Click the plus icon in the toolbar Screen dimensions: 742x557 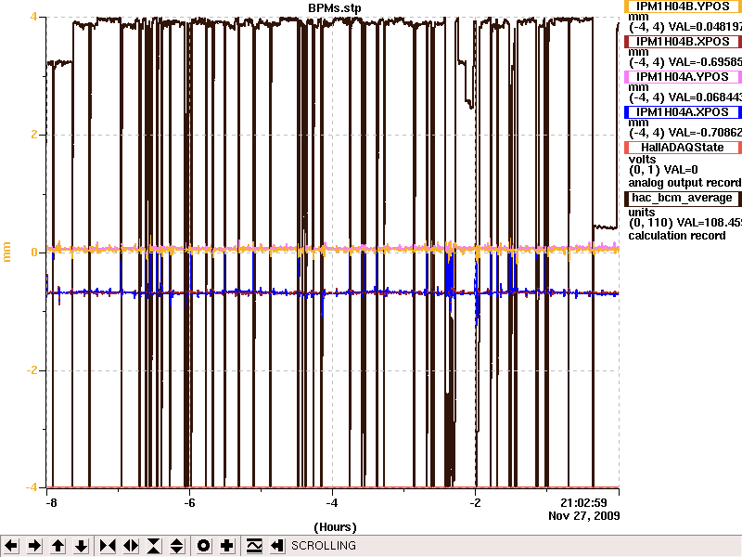(x=227, y=546)
